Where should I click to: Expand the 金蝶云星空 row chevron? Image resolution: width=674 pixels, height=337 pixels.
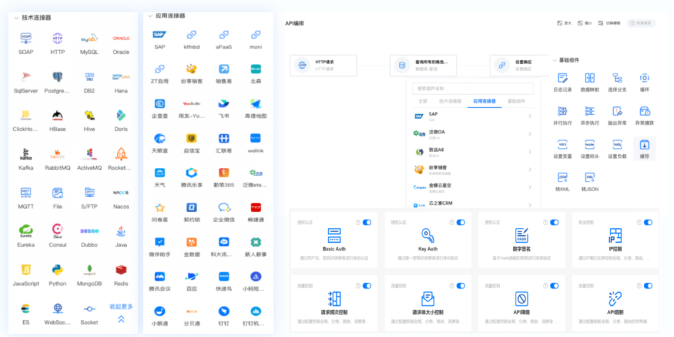pos(530,187)
